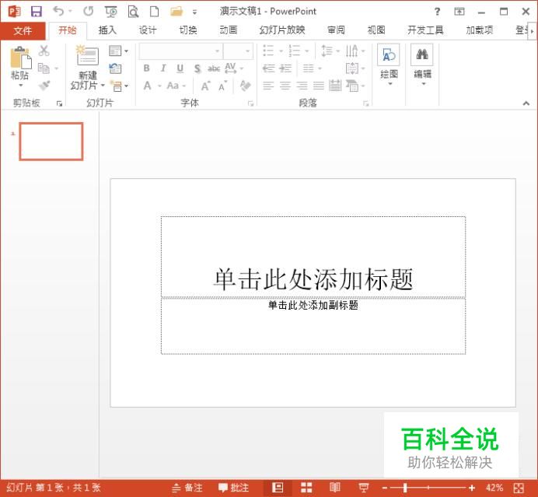Image resolution: width=538 pixels, height=497 pixels.
Task: Click the New Slide icon
Action: click(x=87, y=57)
